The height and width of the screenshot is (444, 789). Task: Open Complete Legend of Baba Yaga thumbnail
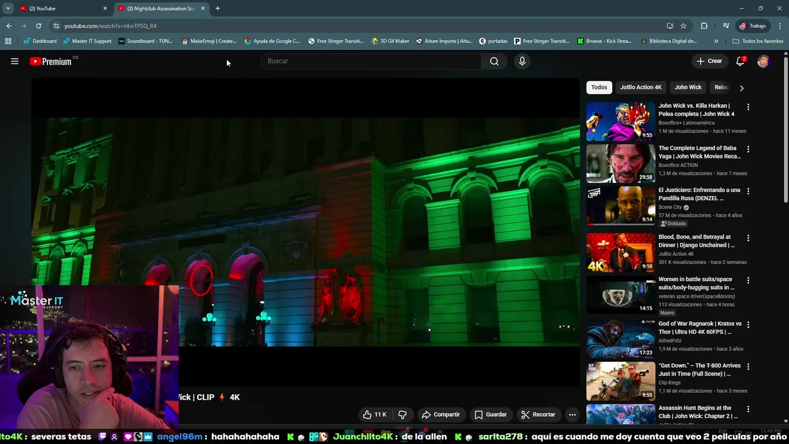tap(621, 163)
